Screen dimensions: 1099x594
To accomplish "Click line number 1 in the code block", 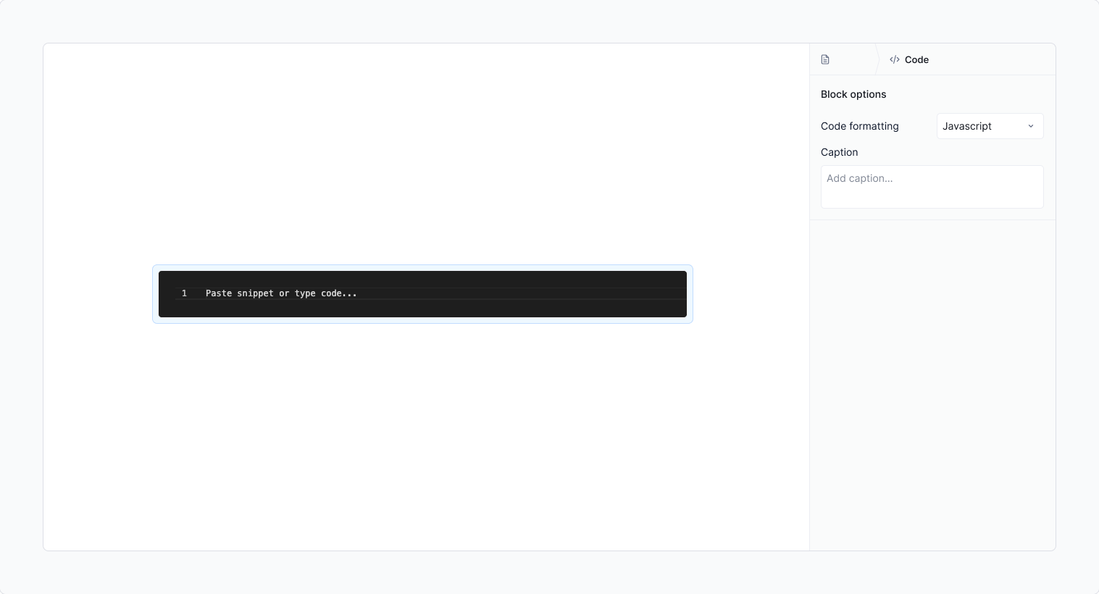I will (x=183, y=293).
